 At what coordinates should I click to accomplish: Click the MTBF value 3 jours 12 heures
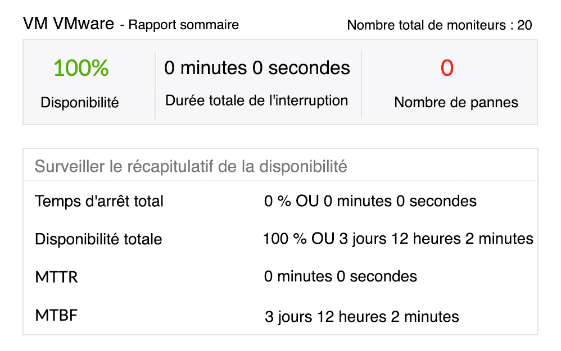[x=361, y=317]
